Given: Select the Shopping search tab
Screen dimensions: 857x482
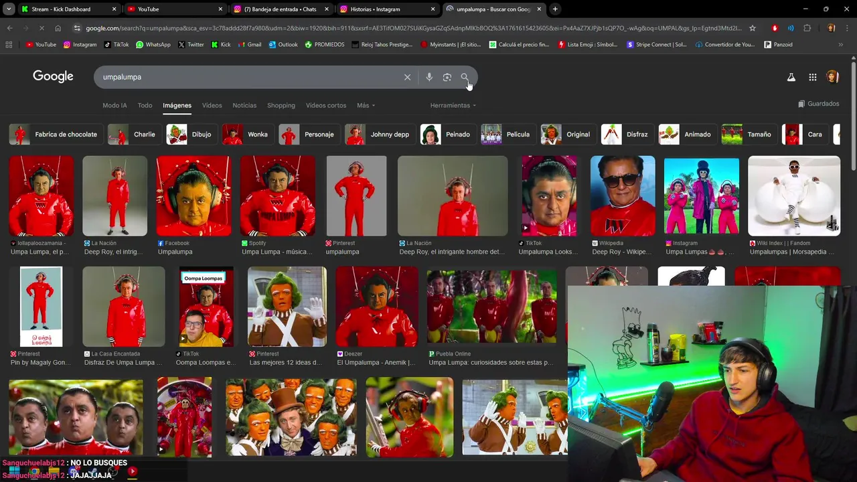Looking at the screenshot, I should pos(281,105).
